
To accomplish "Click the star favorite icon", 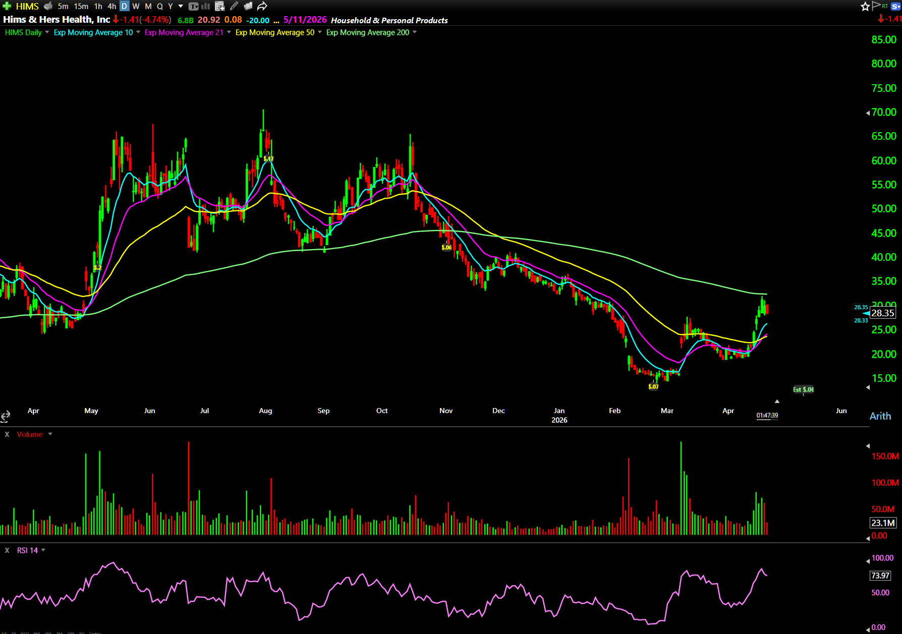I will point(865,6).
